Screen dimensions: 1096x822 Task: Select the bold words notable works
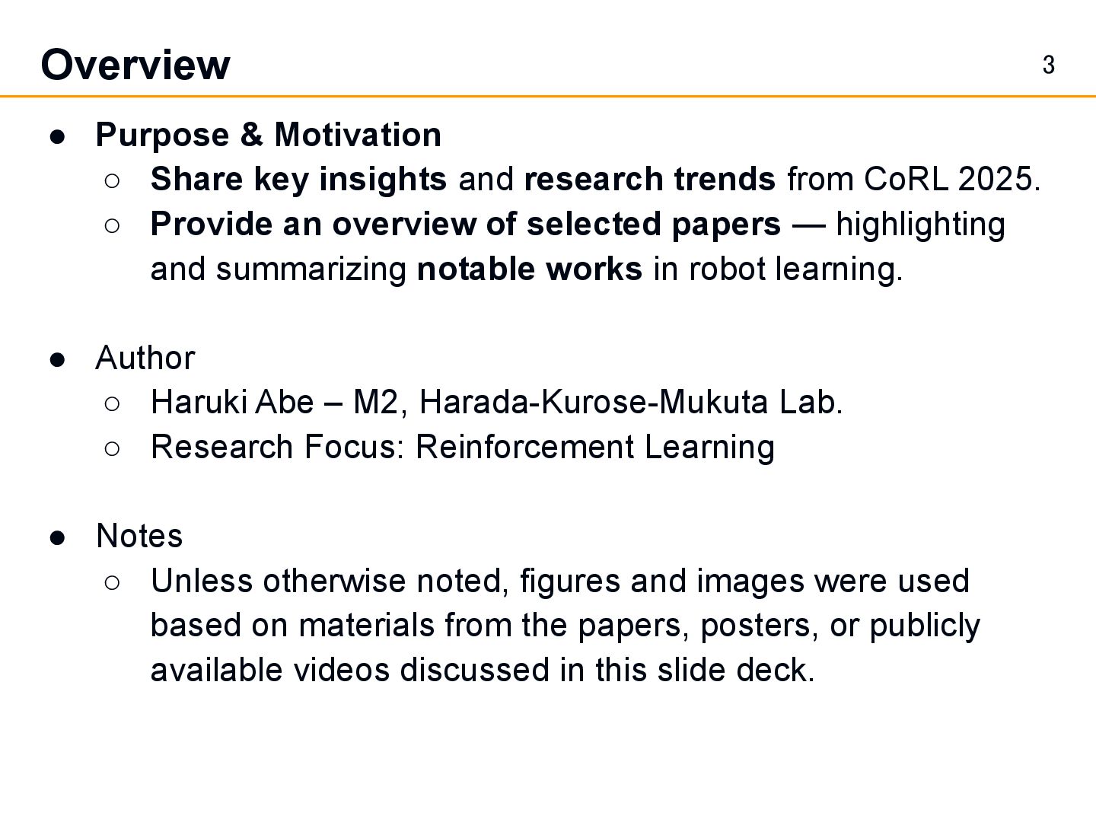[x=530, y=269]
